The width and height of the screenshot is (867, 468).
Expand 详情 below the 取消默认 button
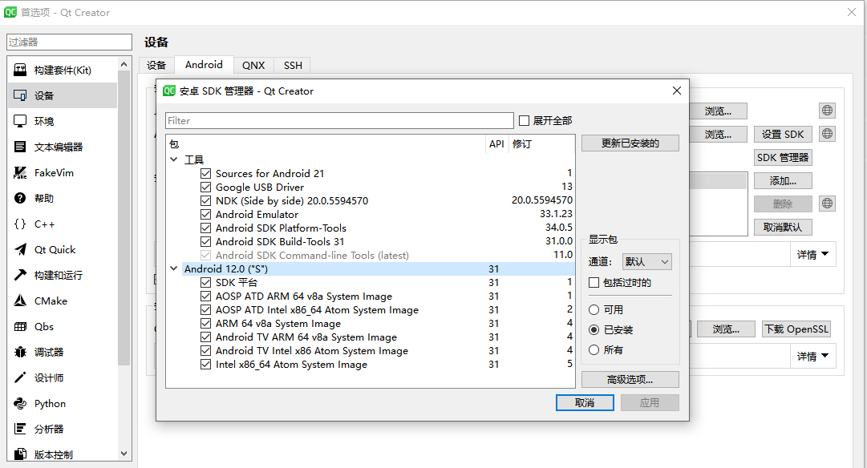(x=812, y=255)
